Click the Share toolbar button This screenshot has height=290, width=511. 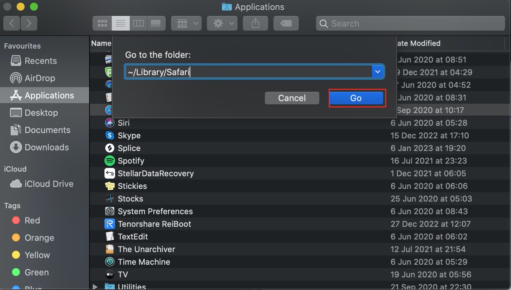coord(255,23)
